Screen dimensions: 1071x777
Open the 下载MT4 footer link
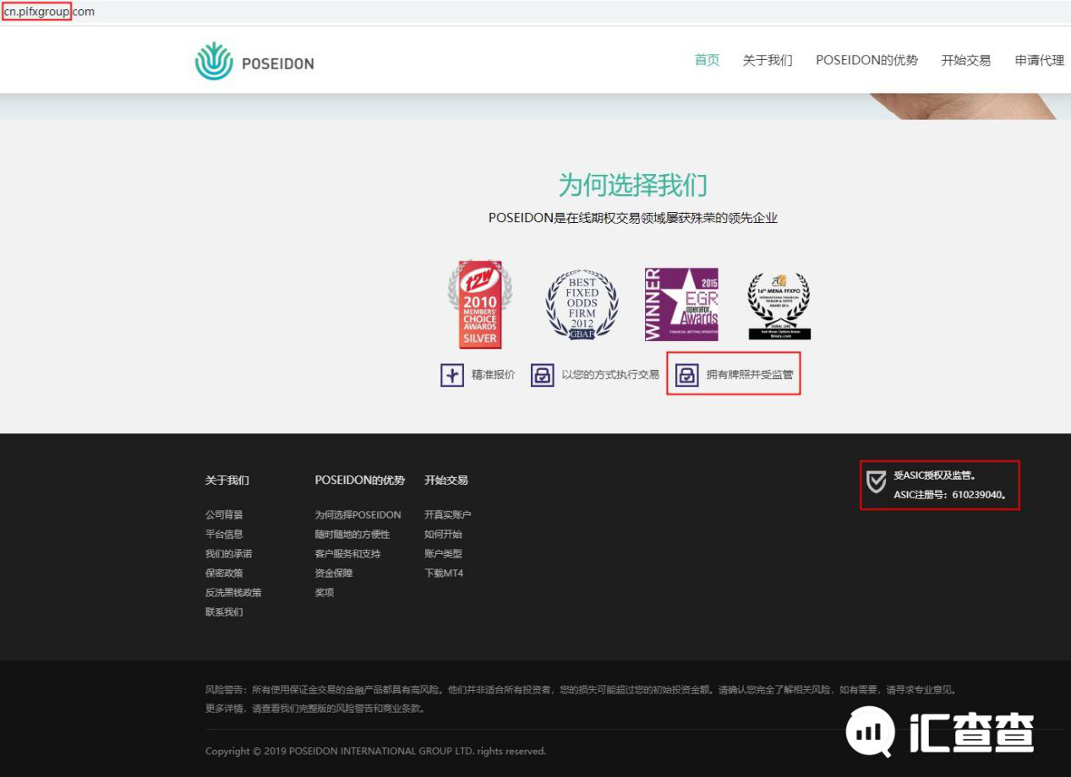(444, 573)
